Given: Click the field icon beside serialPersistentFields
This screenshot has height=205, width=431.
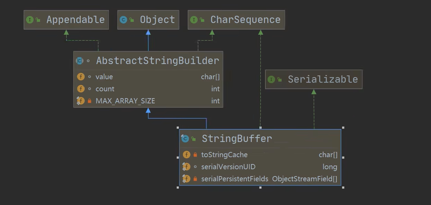Looking at the screenshot, I should coord(186,179).
